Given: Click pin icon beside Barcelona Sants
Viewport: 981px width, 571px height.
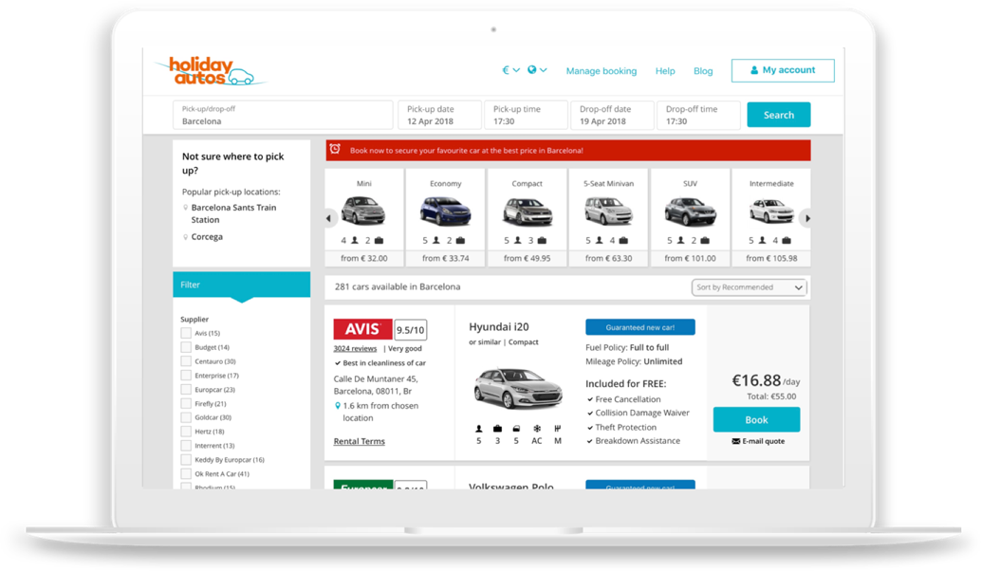Looking at the screenshot, I should pos(185,208).
